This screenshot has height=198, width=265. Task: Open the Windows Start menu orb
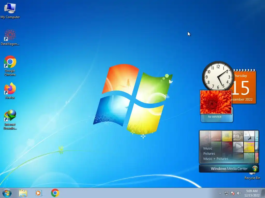click(x=7, y=193)
